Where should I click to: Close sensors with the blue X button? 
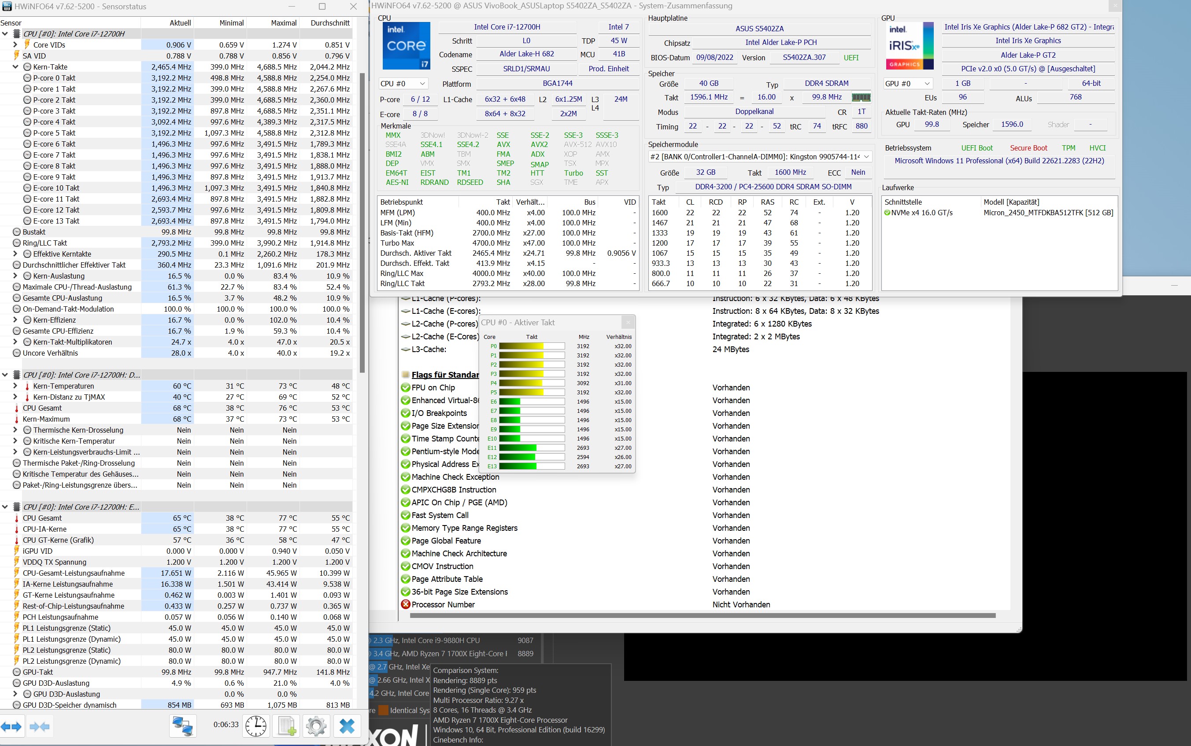pyautogui.click(x=347, y=726)
